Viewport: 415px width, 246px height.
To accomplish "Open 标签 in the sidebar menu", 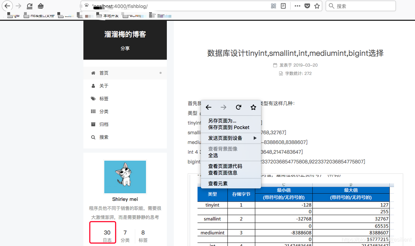I will pos(125,99).
